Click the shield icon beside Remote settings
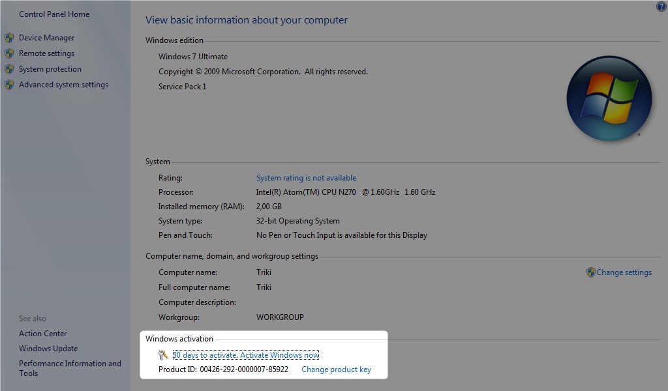 coord(9,53)
